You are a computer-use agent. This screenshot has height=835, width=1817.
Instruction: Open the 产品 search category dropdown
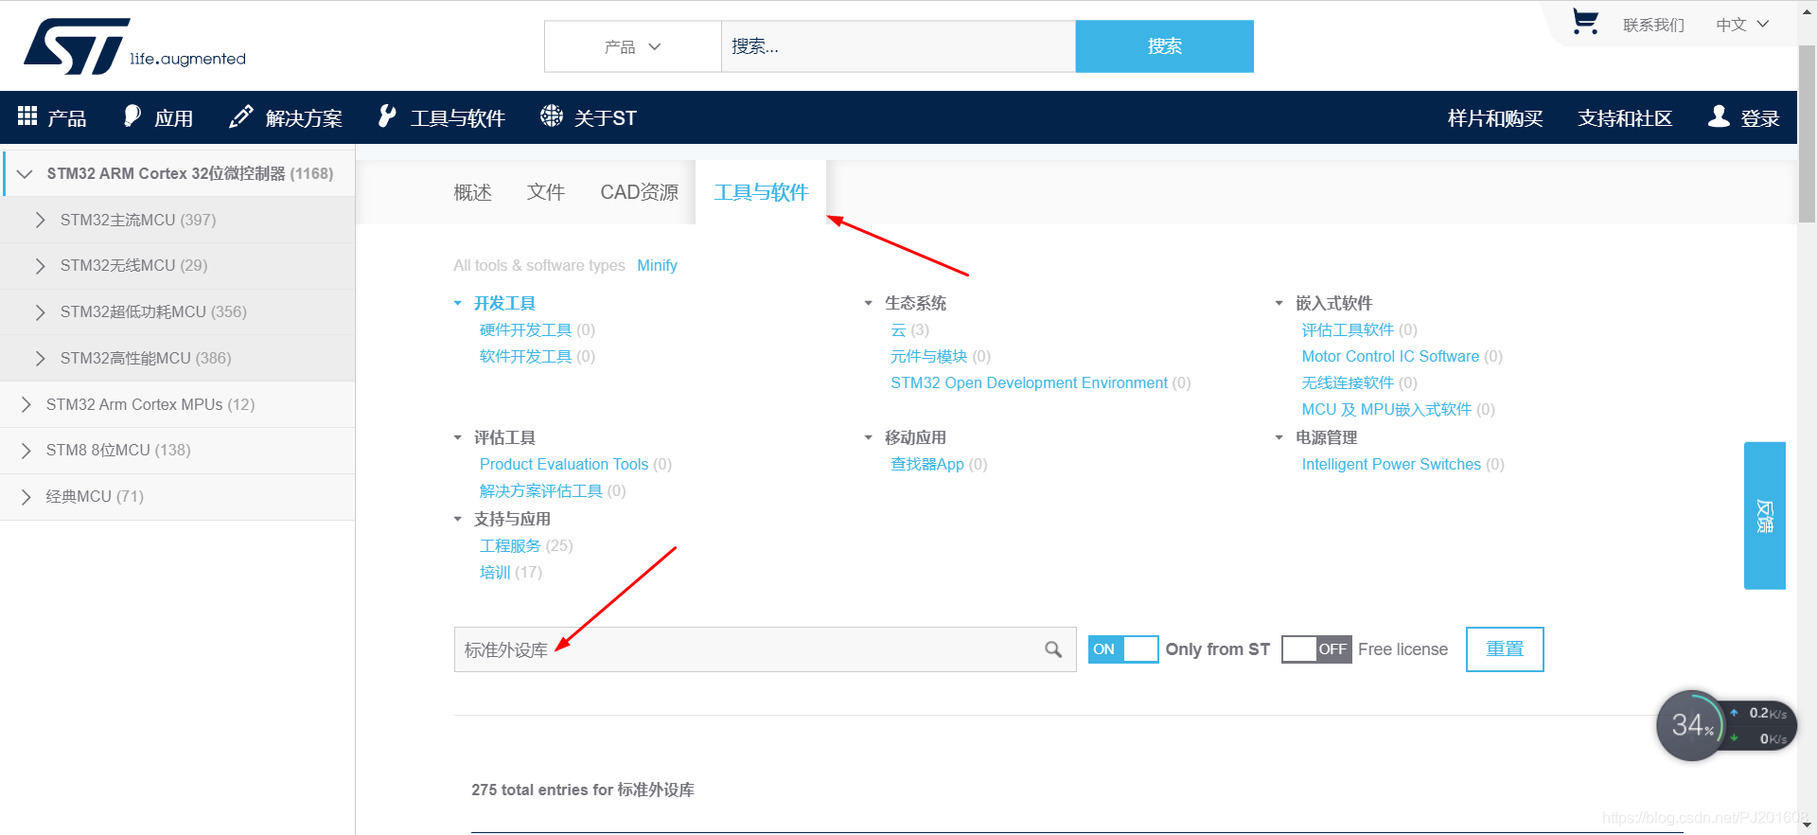(x=633, y=46)
